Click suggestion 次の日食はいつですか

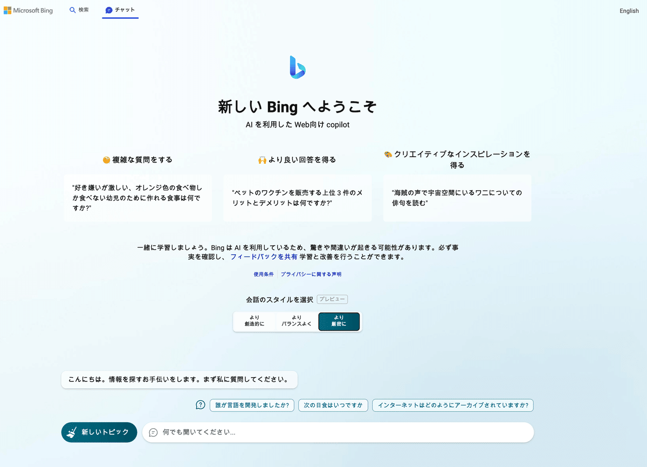click(333, 405)
